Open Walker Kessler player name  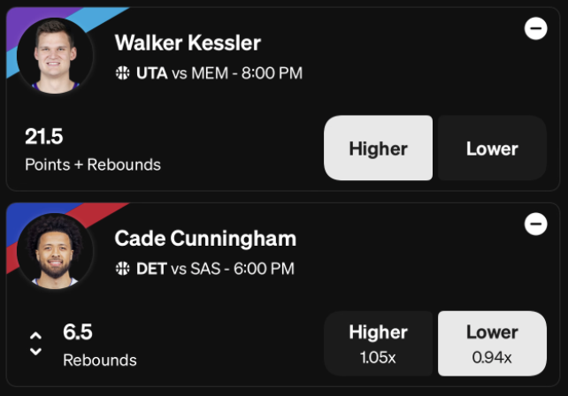188,42
